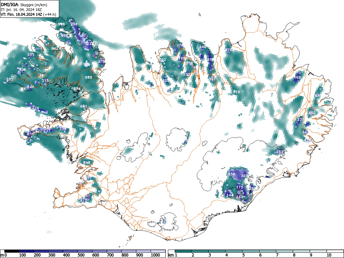Click the 460 value in the east fjords

312,113
